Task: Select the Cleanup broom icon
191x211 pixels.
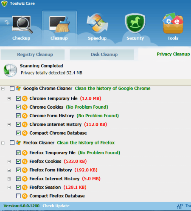Action: 59,24
